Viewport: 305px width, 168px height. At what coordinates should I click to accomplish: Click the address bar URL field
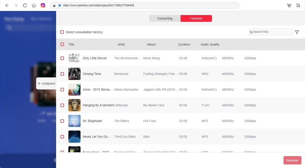(144, 5)
